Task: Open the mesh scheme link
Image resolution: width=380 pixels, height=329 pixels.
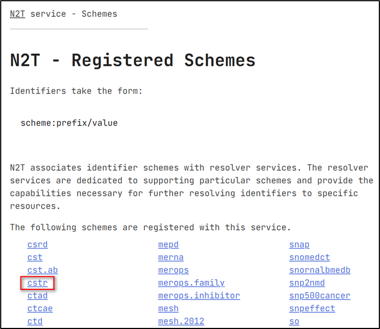Action: (168, 308)
